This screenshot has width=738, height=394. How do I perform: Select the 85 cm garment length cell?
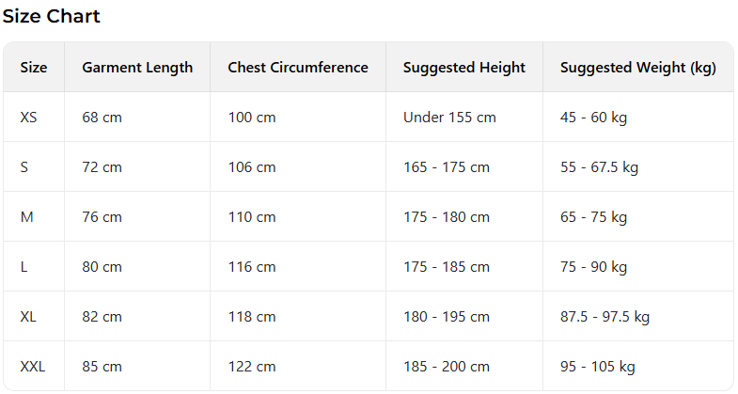coord(102,367)
